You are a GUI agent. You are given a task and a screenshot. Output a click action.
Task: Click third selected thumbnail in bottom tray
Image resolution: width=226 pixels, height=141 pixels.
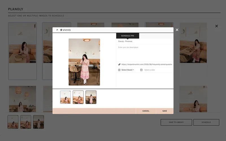(x=38, y=122)
